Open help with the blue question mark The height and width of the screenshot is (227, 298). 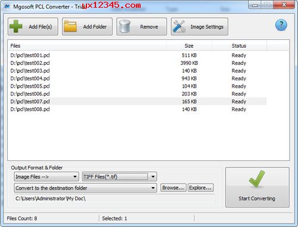tap(281, 25)
